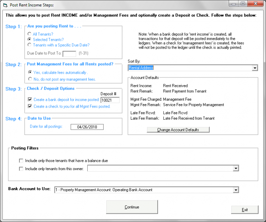This screenshot has height=222, width=266.
Task: Click the 'Sort By:' label
Action: [134, 61]
